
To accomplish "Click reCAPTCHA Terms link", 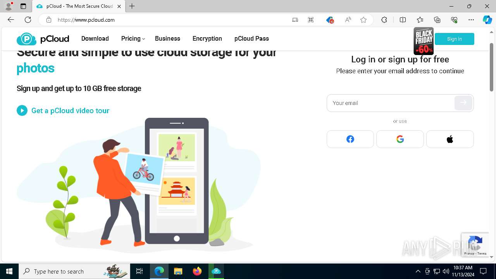I will pos(482,253).
